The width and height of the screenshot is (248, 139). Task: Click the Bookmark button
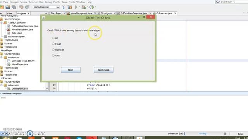103,70
